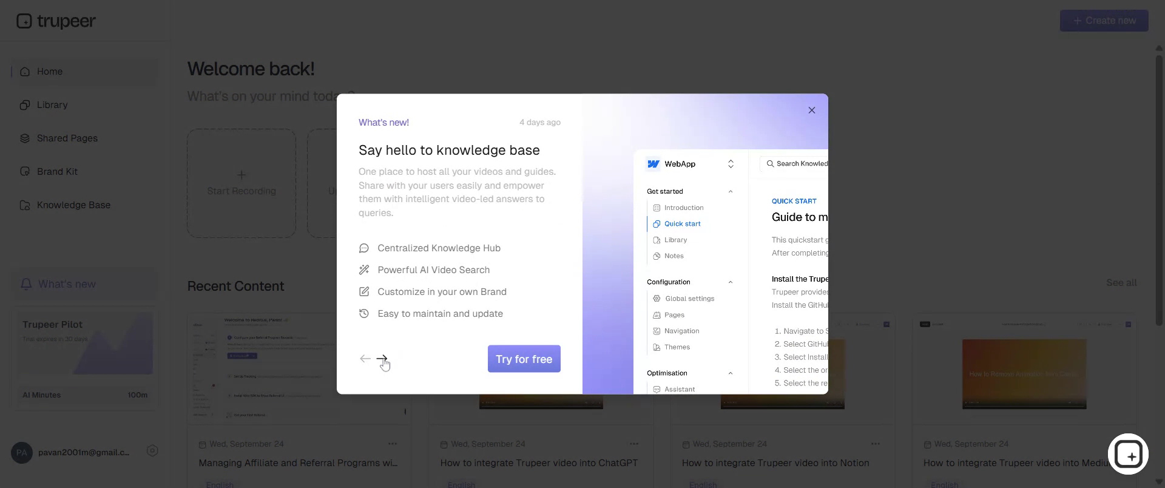
Task: Select Introduction in the preview sidebar
Action: tap(678, 208)
